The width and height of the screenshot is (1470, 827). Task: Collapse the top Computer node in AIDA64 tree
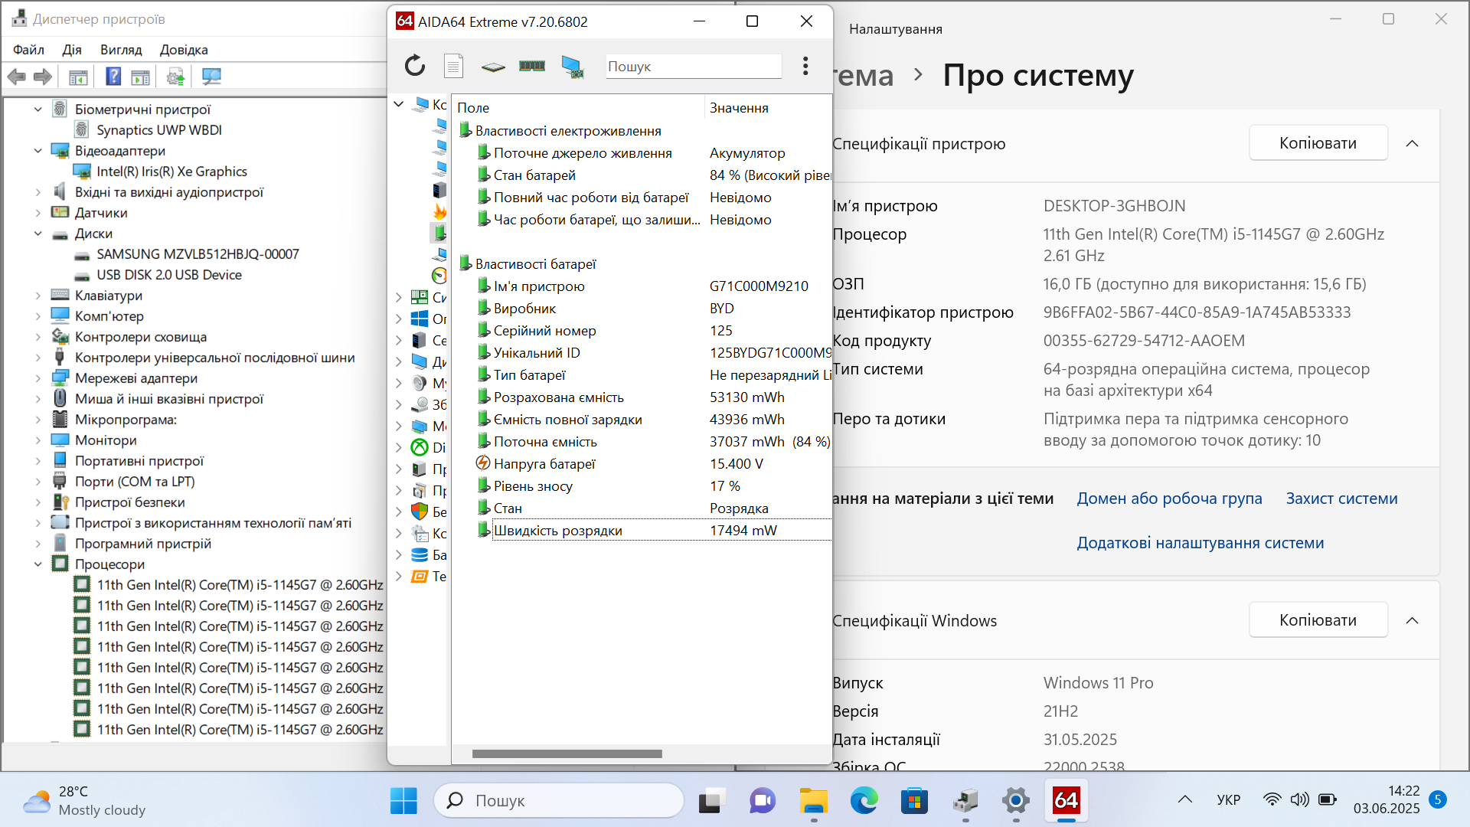(399, 104)
